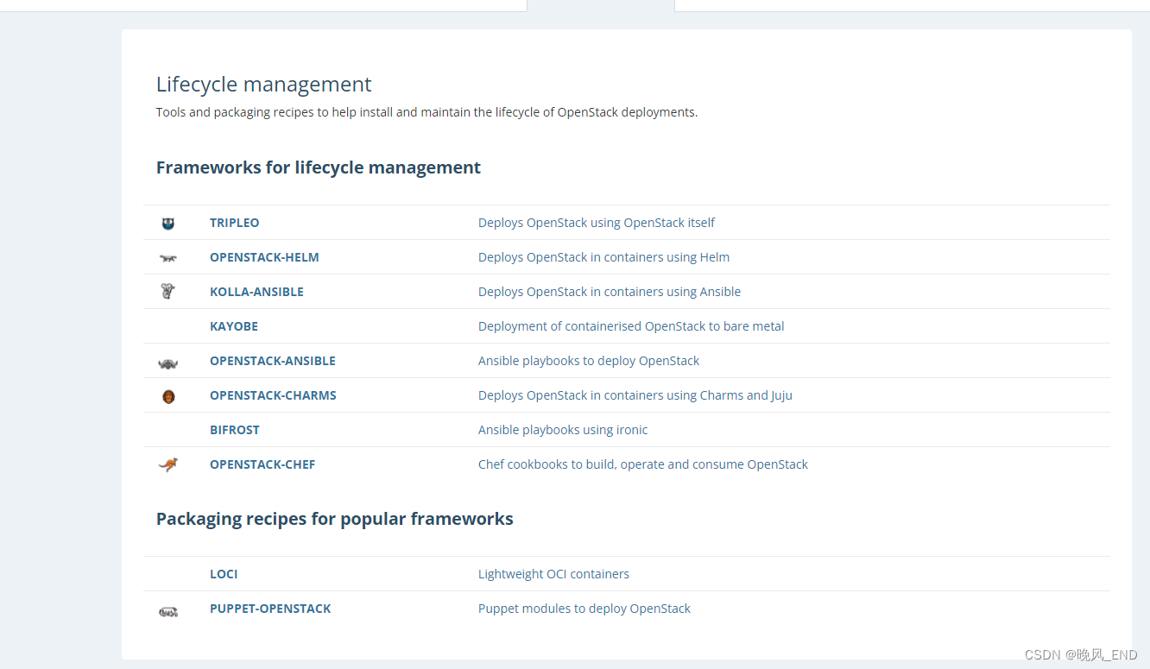Open the OPENSTACK-CHEF project link
Viewport: 1150px width, 669px height.
click(x=262, y=464)
